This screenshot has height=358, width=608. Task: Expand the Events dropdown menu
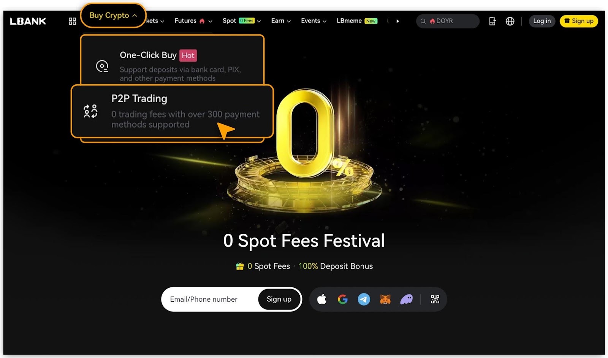pos(314,21)
